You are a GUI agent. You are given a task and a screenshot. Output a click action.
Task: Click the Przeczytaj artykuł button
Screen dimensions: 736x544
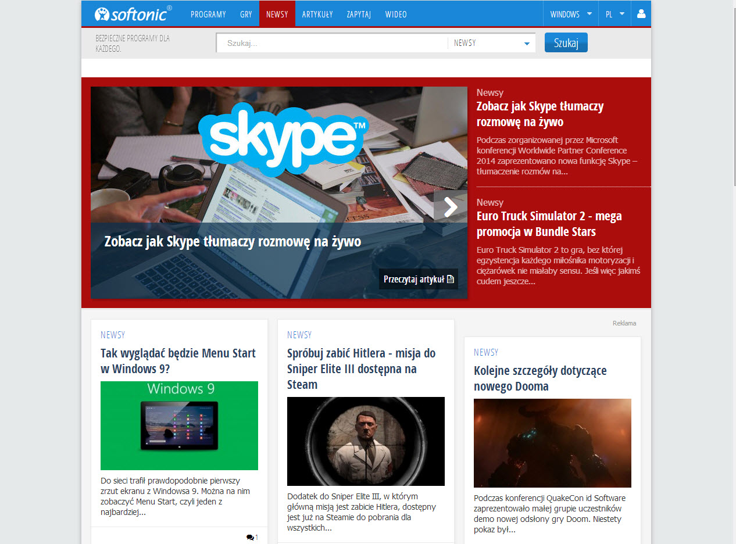418,279
